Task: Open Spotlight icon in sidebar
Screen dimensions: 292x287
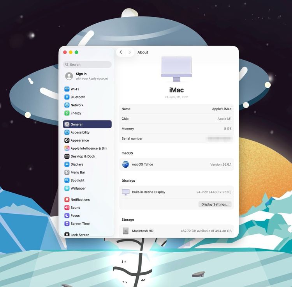Action: point(67,180)
